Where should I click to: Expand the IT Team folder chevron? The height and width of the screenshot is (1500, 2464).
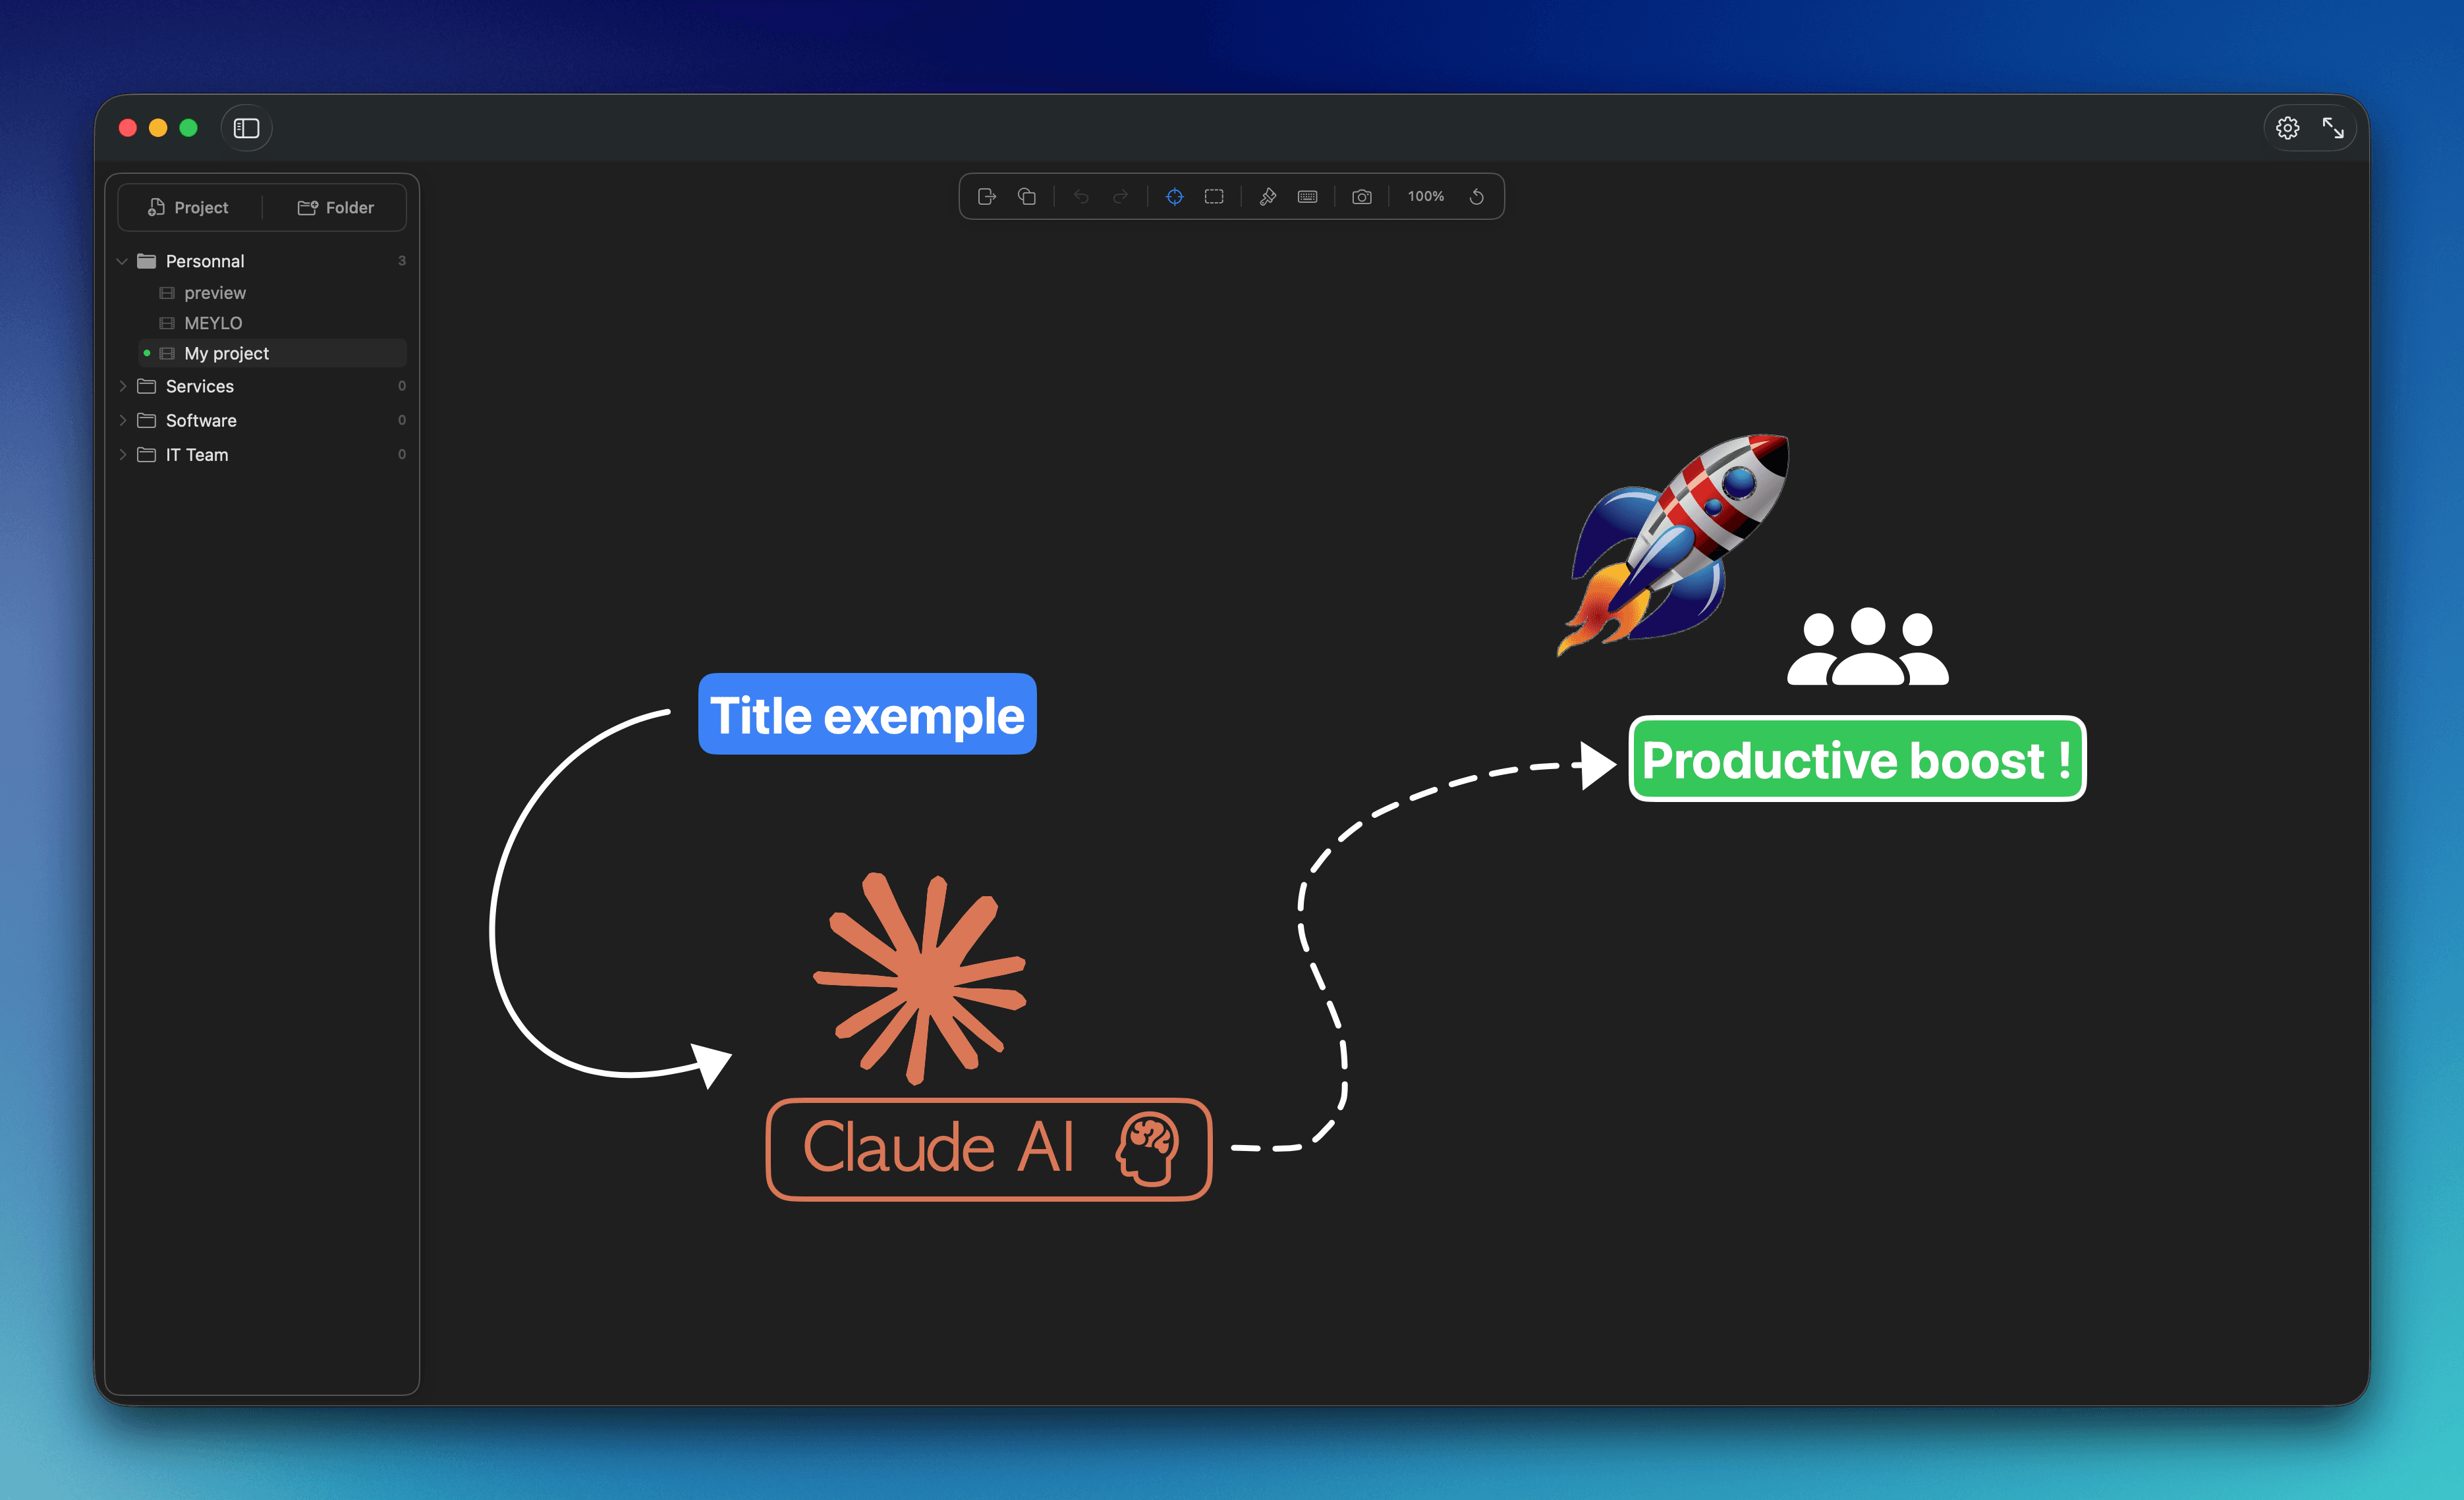click(122, 455)
